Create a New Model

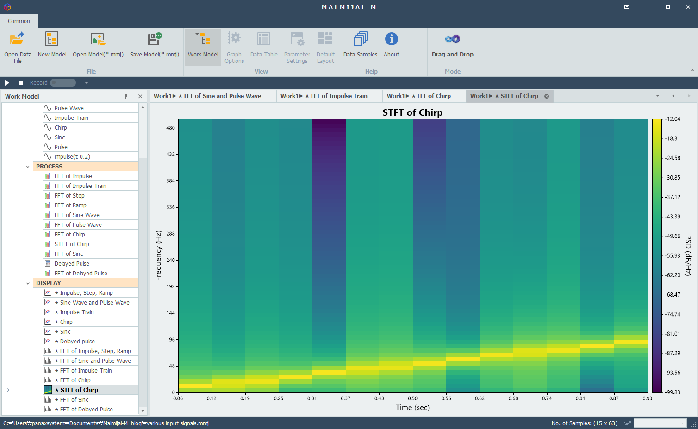click(x=52, y=45)
